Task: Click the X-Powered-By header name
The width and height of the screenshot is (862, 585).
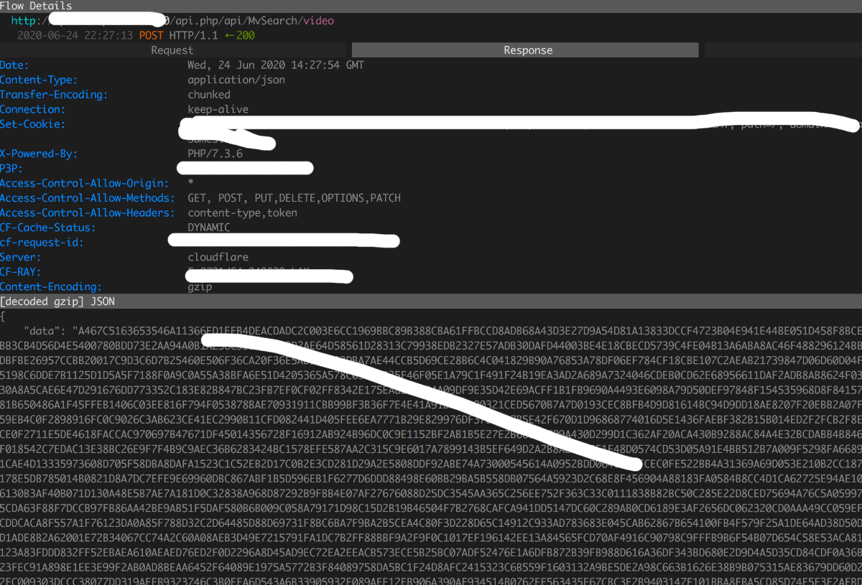Action: coord(39,154)
